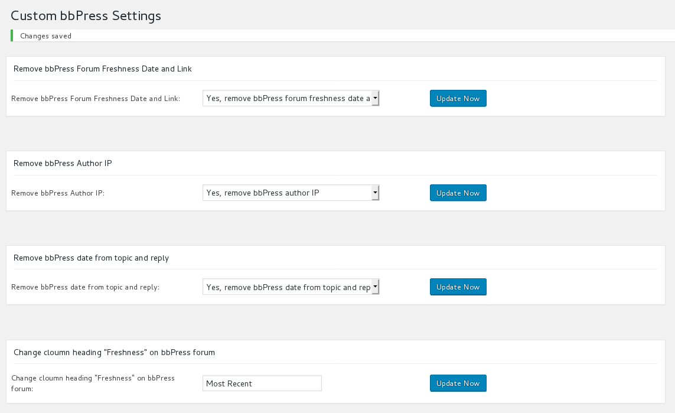
Task: Click the 'Remove bbPress Author IP' section heading
Action: (x=63, y=164)
